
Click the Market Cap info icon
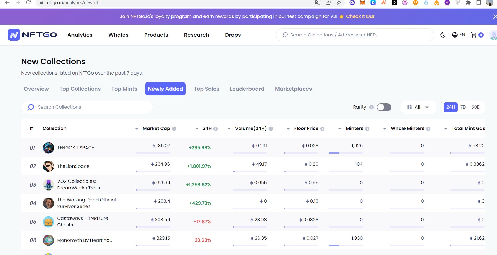174,129
